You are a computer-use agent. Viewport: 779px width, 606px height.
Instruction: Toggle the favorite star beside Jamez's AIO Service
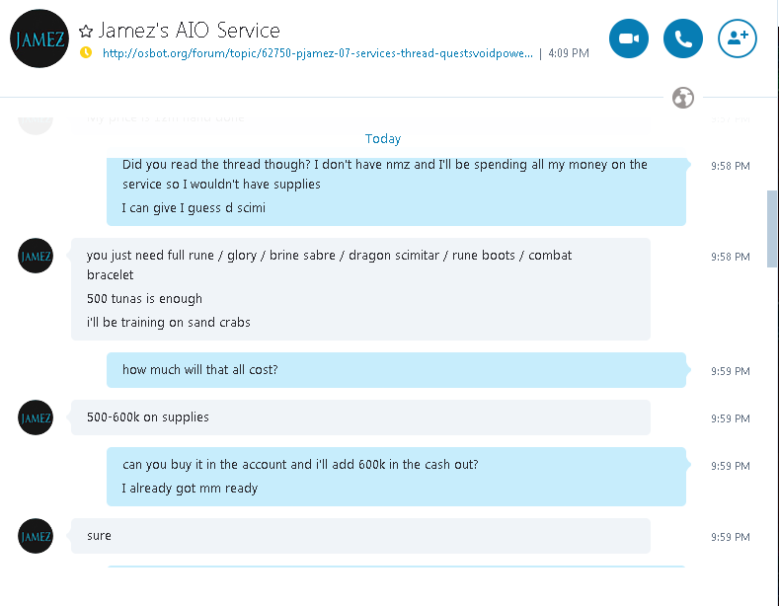(86, 32)
